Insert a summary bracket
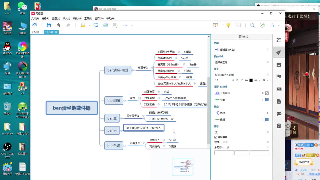 click(x=115, y=25)
